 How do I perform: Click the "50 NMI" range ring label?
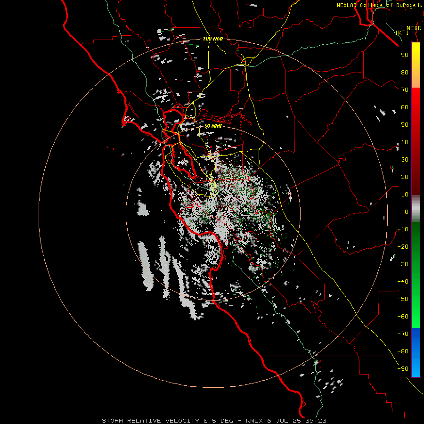pos(213,126)
